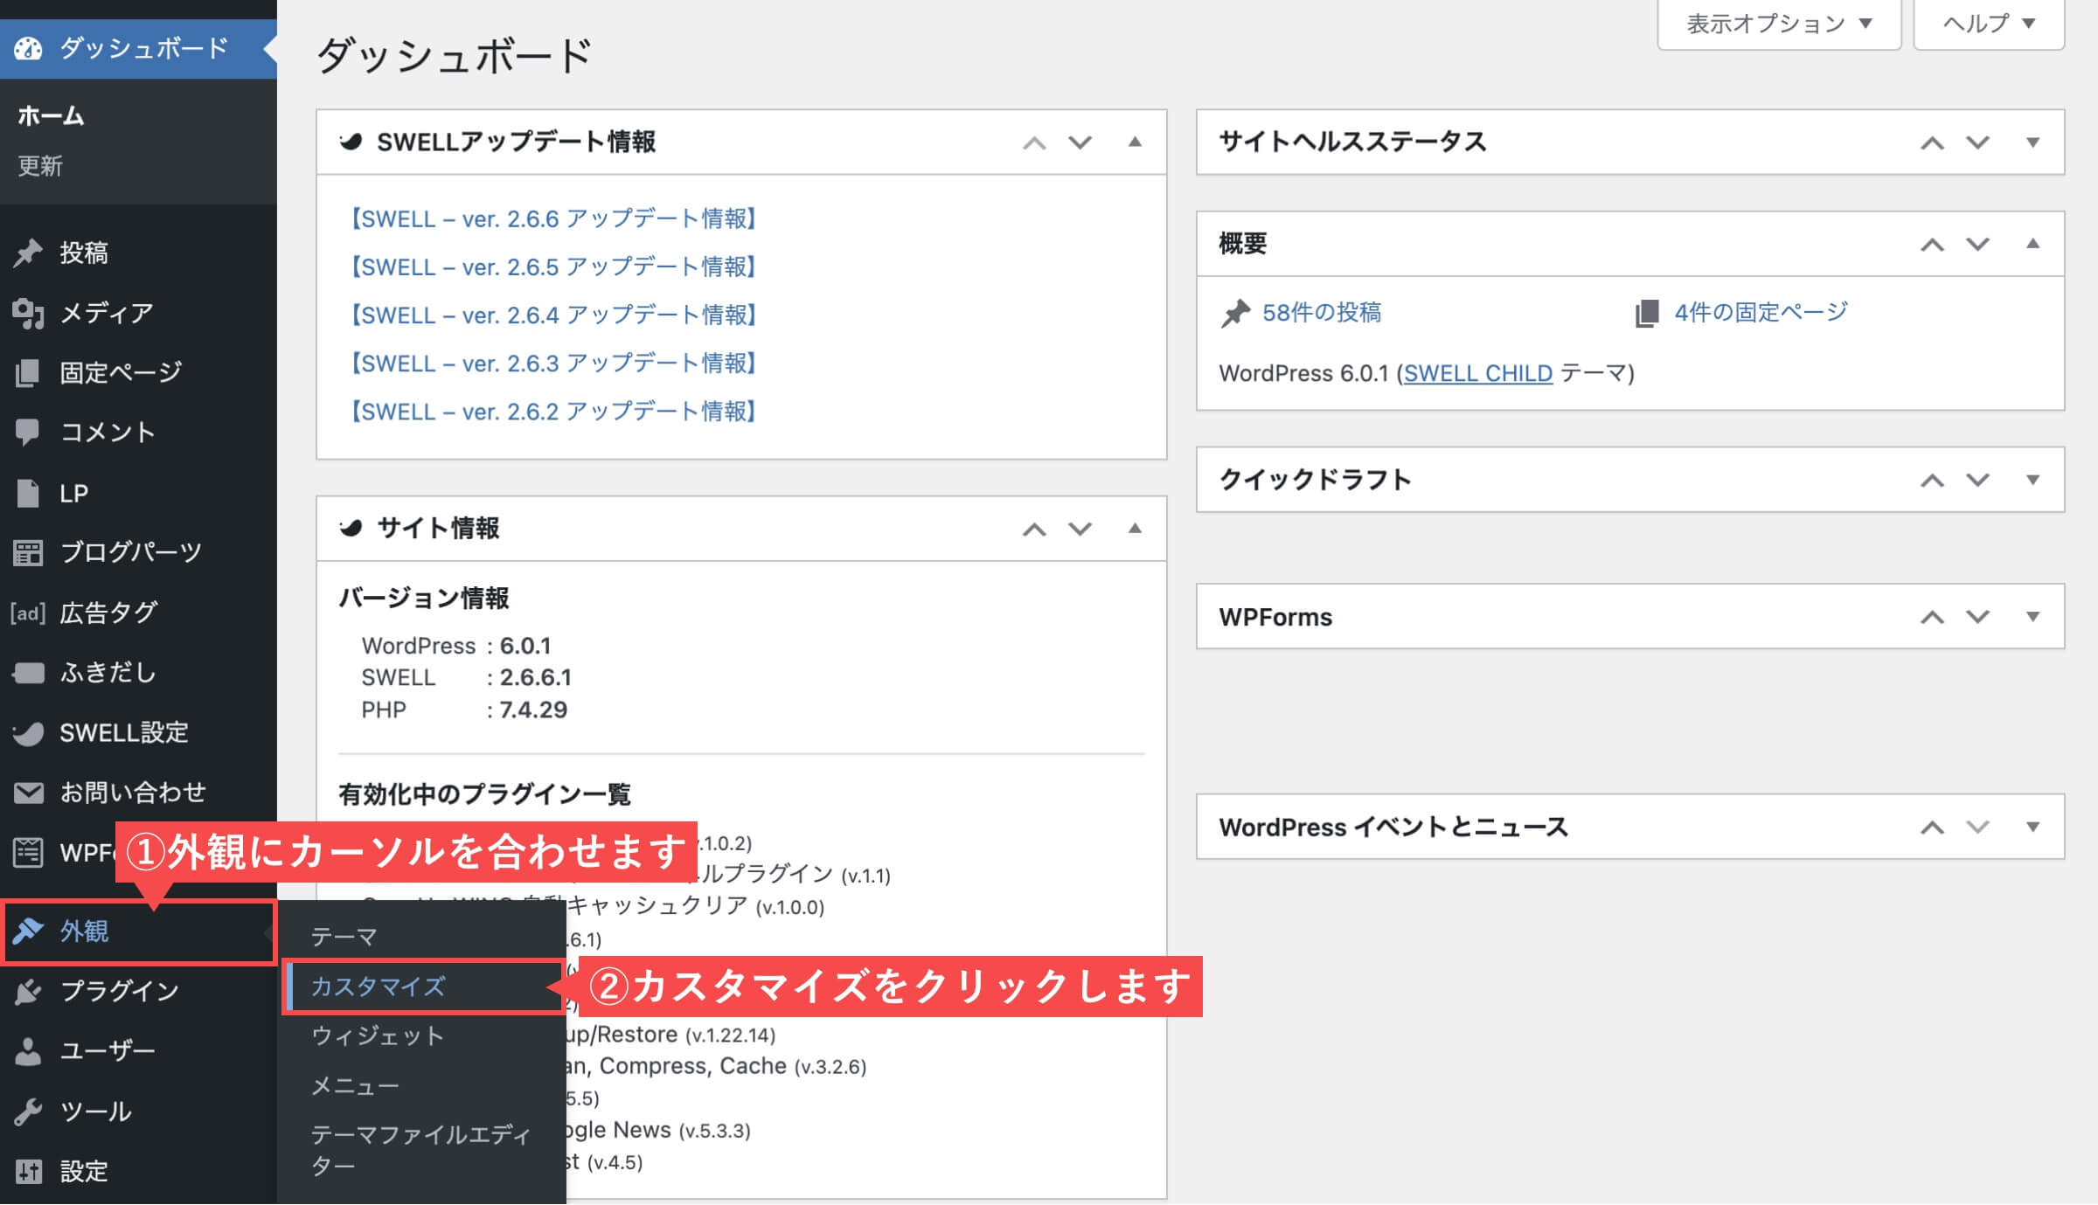Open テーマファイルエディター submenu item
Image resolution: width=2098 pixels, height=1205 pixels.
(420, 1151)
